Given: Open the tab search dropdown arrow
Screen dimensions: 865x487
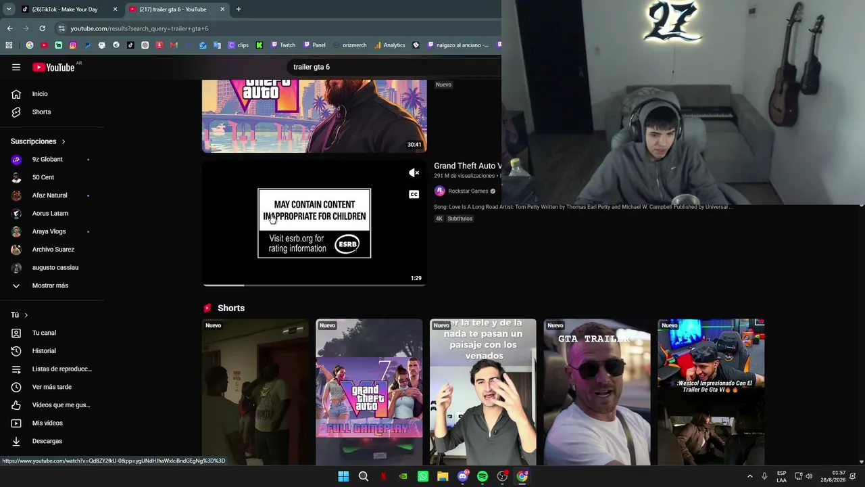Looking at the screenshot, I should (x=9, y=9).
